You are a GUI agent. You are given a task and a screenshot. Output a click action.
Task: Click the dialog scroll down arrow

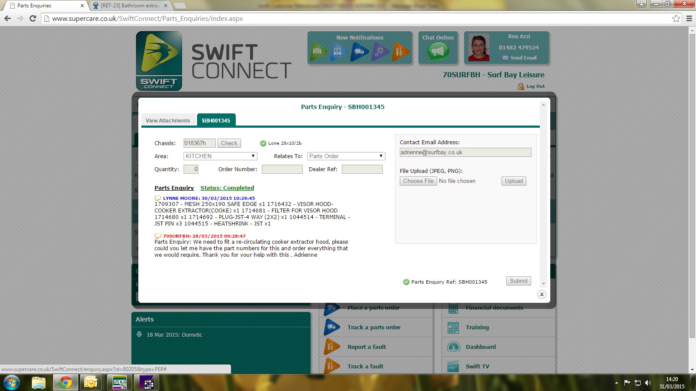(543, 284)
